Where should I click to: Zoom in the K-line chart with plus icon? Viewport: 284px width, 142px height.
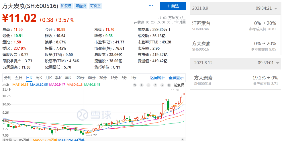[141, 85]
